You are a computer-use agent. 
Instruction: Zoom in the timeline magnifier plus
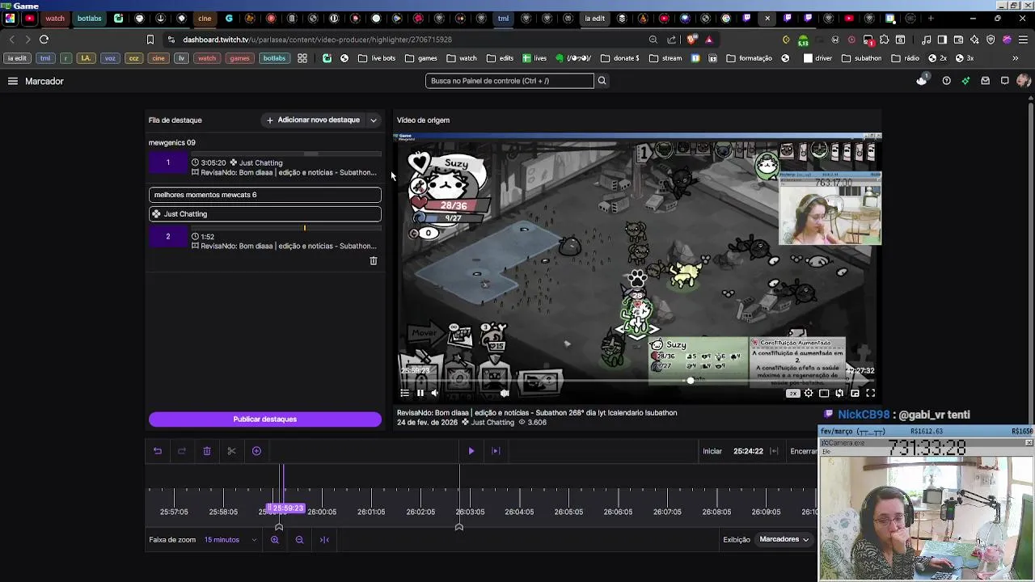tap(275, 540)
